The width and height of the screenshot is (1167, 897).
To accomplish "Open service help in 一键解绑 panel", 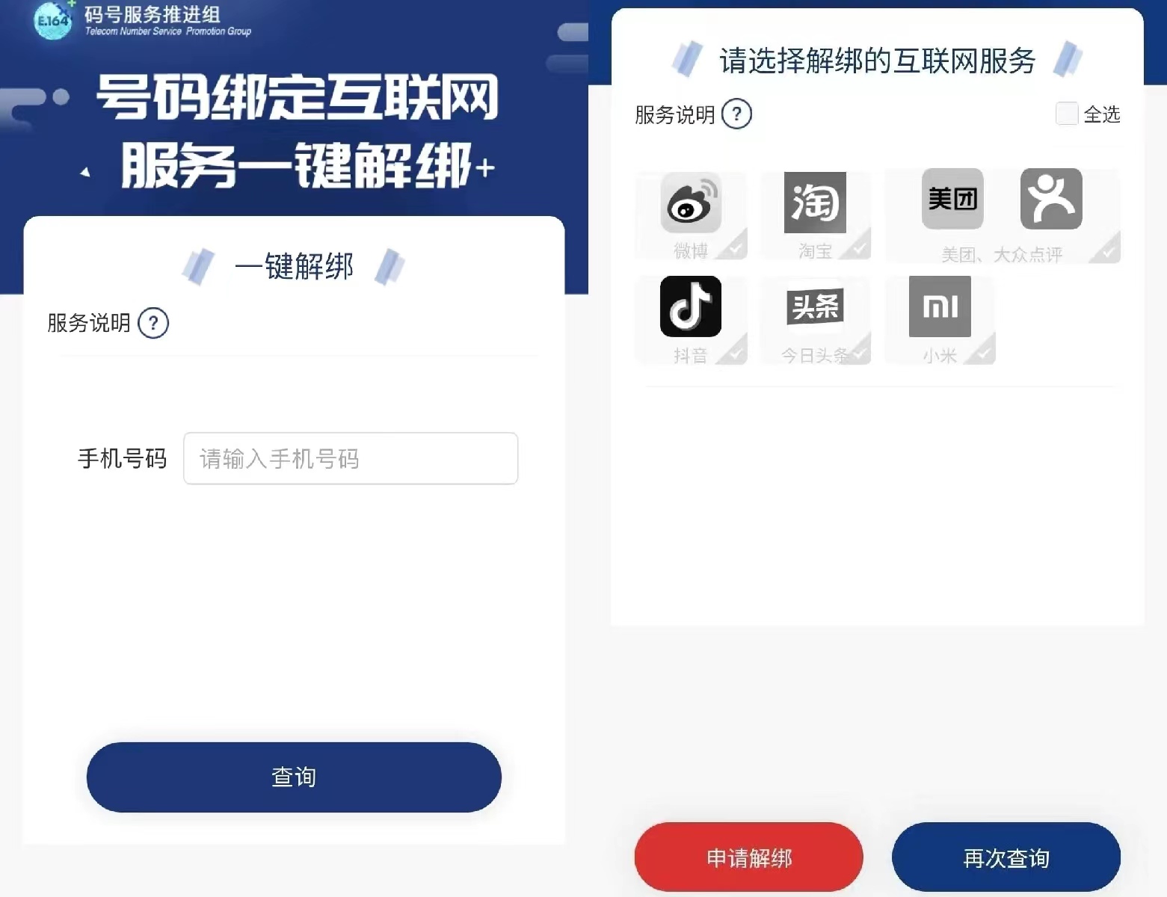I will [x=153, y=324].
